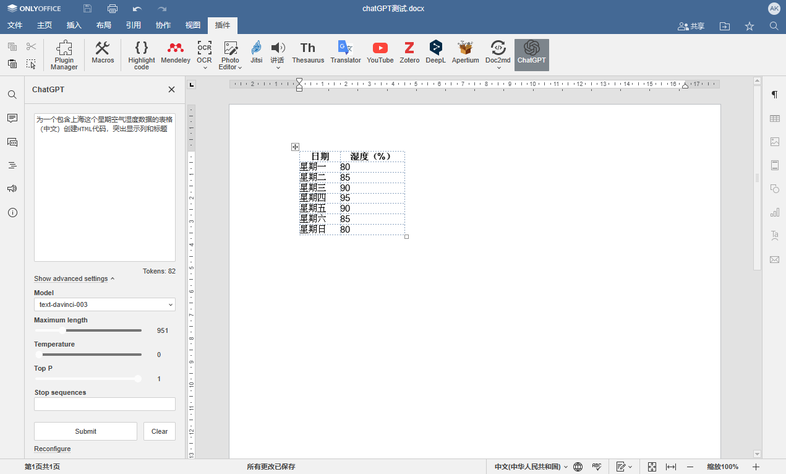Open the Macros plugin
786x474 pixels.
point(103,53)
